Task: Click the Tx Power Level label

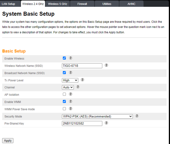Action: tap(14, 80)
